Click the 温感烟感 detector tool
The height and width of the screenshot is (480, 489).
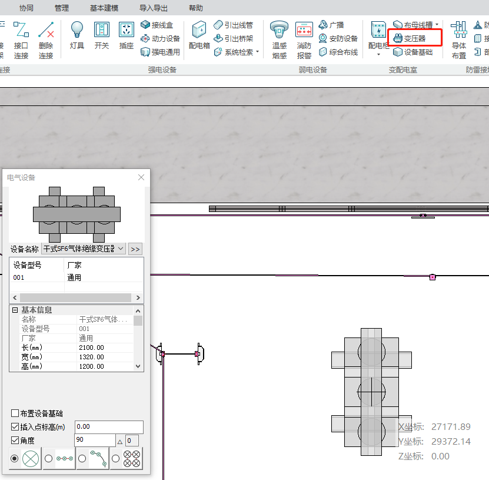(279, 39)
